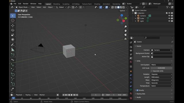Screen dimensions: 184x103
Task: Click the End frame field
Action: click(122, 95)
